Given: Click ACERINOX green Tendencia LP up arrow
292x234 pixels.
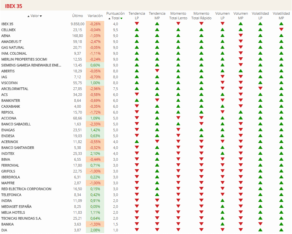Looking at the screenshot, I should [137, 142].
